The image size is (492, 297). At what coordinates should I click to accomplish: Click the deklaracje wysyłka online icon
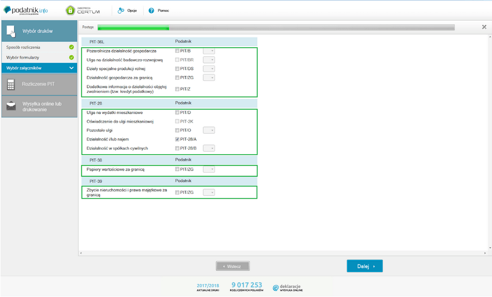pos(276,288)
